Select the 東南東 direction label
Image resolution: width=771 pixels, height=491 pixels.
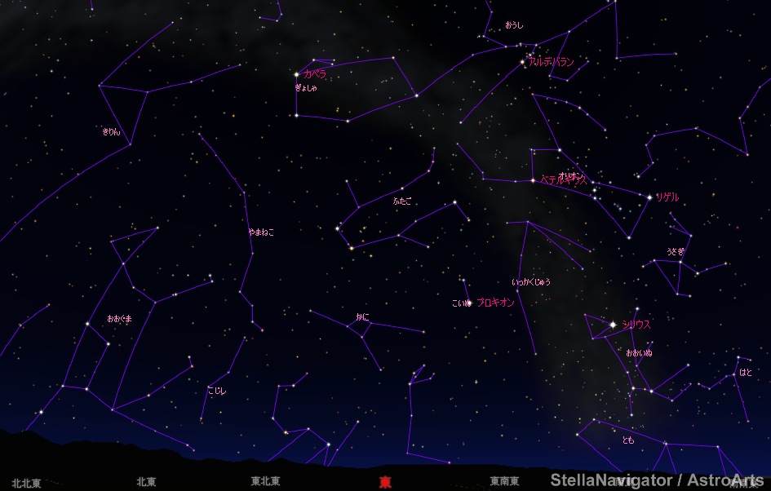pyautogui.click(x=505, y=482)
